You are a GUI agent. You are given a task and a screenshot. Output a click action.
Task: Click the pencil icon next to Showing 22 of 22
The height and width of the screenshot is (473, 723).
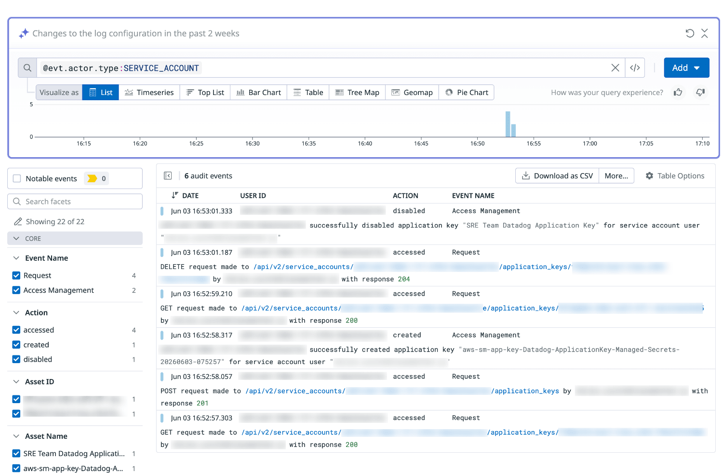[18, 221]
